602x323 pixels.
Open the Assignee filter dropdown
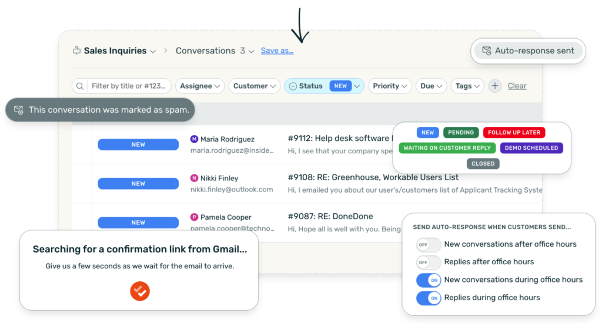pos(200,86)
